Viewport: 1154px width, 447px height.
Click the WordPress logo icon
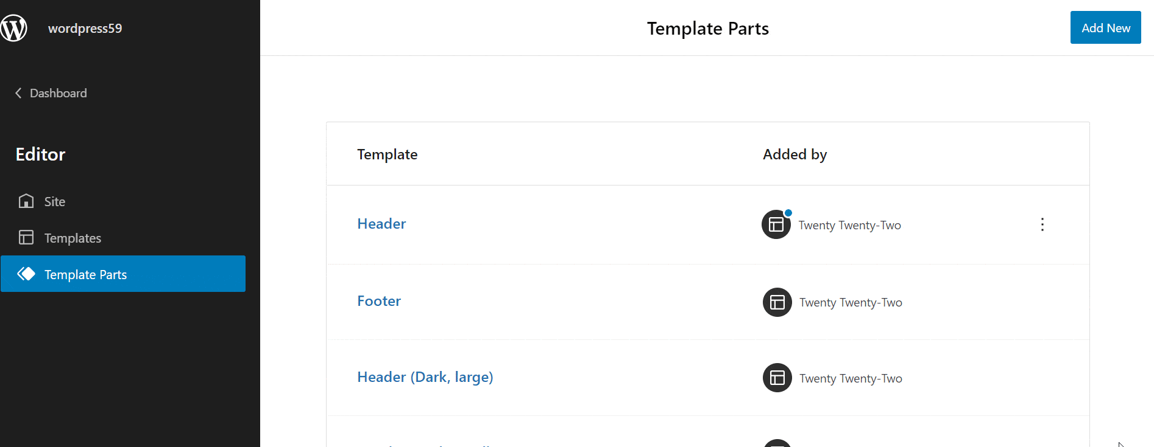pos(14,28)
